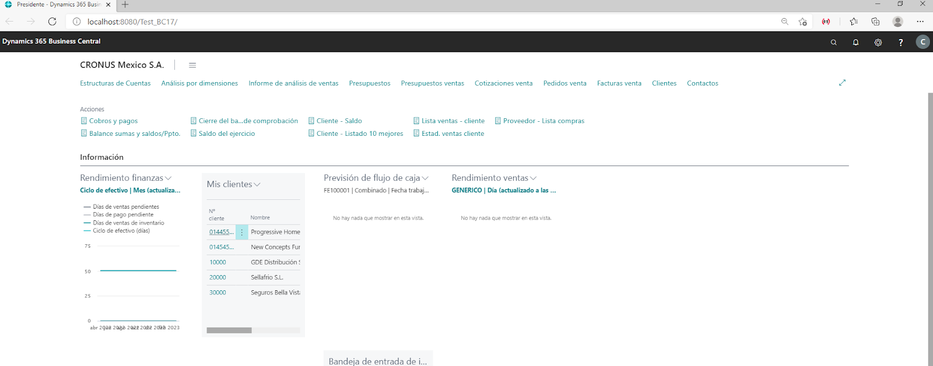933x366 pixels.
Task: Click GENERICO | Día chart link
Action: [x=503, y=191]
